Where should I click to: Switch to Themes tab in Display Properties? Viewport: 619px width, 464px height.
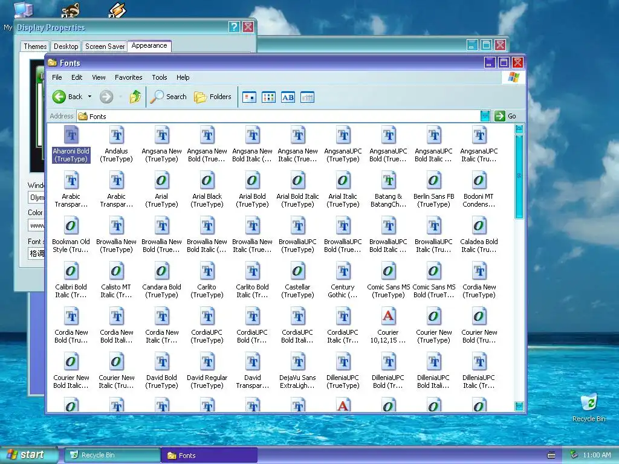tap(34, 47)
